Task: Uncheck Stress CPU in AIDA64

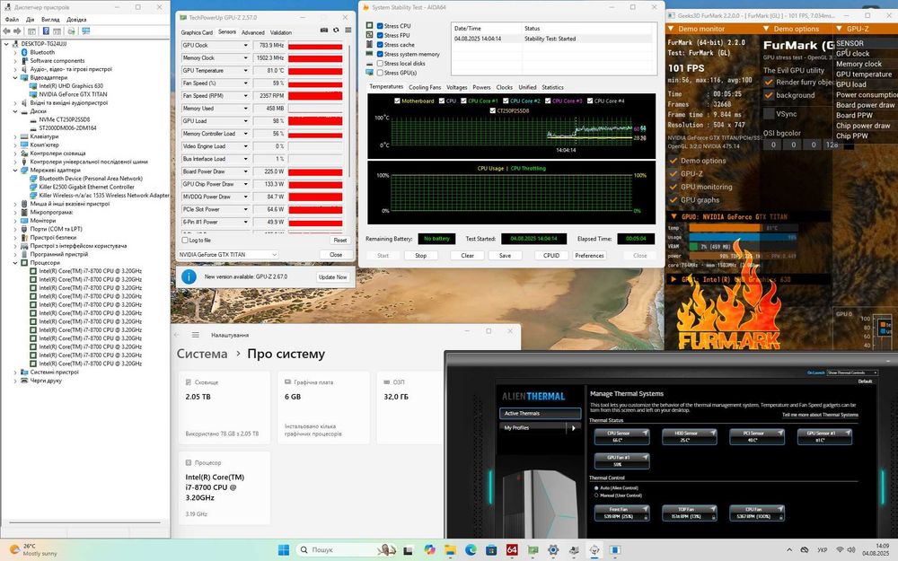Action: tap(380, 26)
